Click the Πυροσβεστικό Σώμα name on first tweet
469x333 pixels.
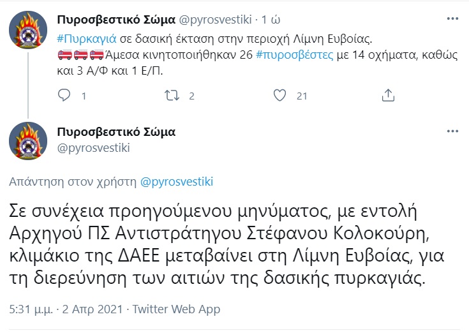[116, 20]
